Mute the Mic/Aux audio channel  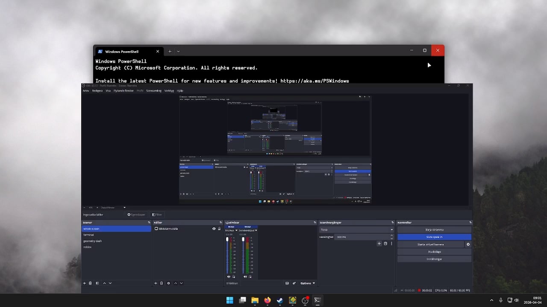[229, 277]
